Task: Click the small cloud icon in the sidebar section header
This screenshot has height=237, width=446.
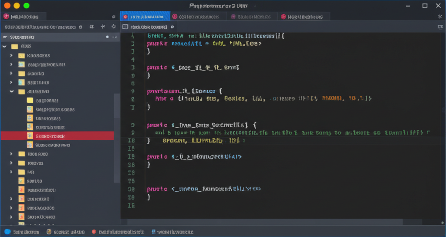Action: (107, 37)
